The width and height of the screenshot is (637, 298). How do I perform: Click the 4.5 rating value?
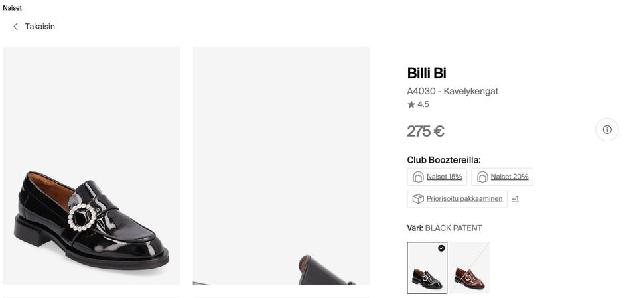(x=423, y=104)
